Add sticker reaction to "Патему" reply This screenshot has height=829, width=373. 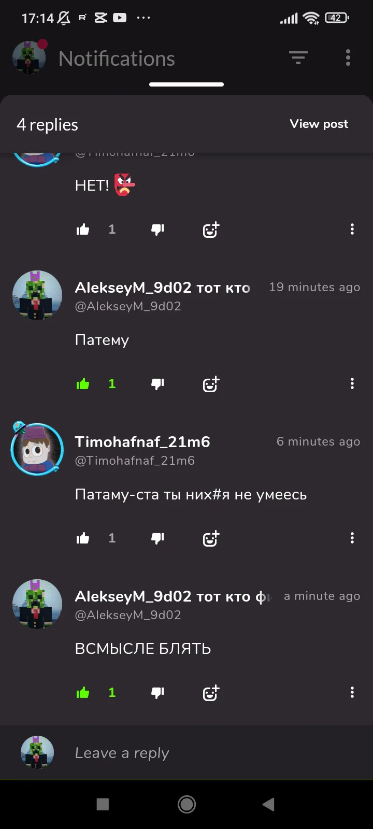pyautogui.click(x=211, y=384)
